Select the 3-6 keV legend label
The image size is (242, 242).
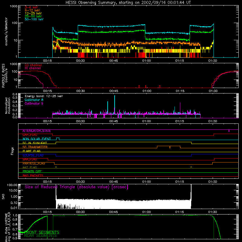tap(31, 7)
